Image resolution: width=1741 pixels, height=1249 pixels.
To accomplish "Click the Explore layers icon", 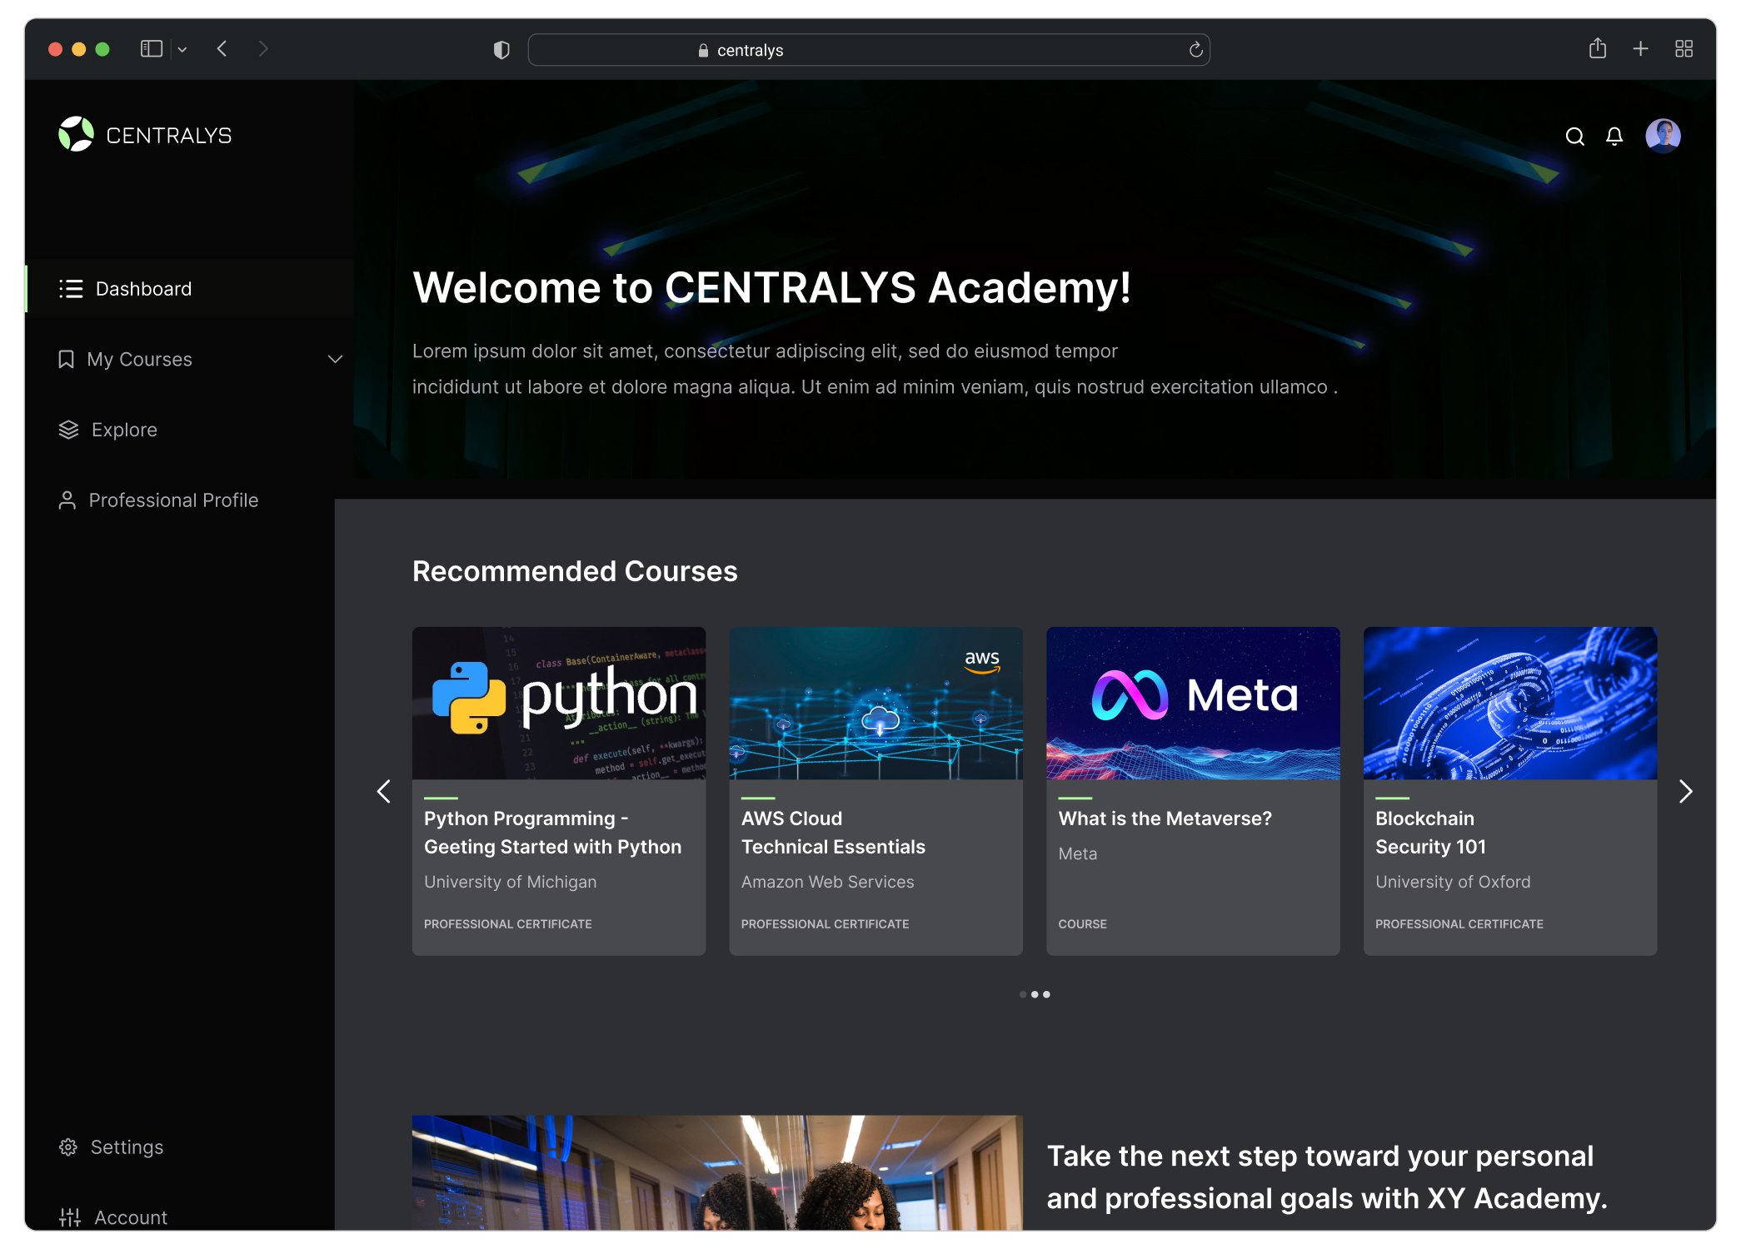I will [68, 430].
